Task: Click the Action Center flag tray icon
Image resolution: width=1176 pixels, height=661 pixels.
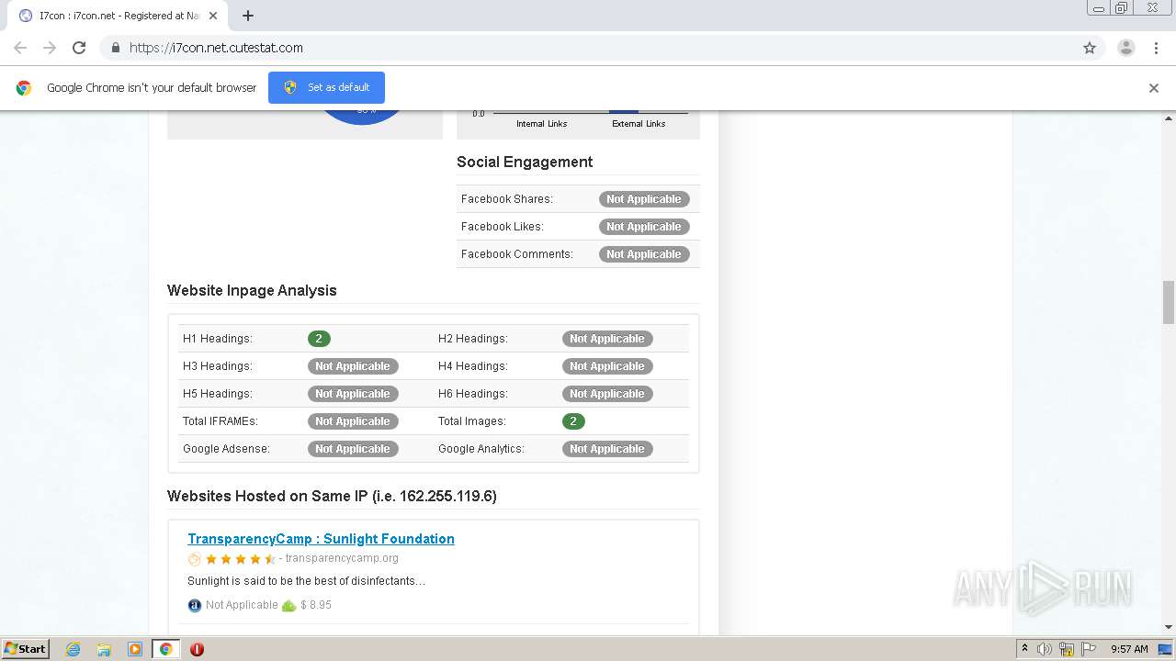Action: (x=1089, y=649)
